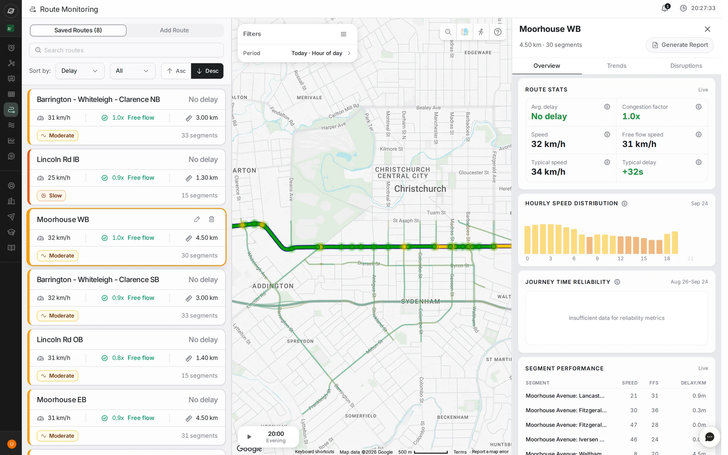Screen dimensions: 728x455
Task: Click Report a map error link
Action: 490,452
